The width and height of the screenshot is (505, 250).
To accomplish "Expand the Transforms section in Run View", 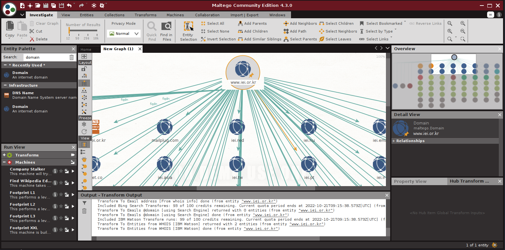I will coord(4,155).
